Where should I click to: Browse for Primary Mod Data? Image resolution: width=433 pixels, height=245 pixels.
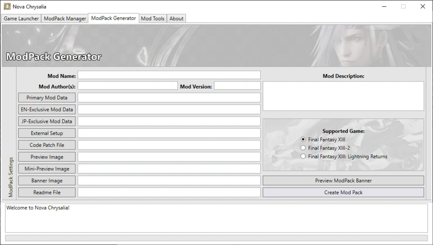[47, 98]
